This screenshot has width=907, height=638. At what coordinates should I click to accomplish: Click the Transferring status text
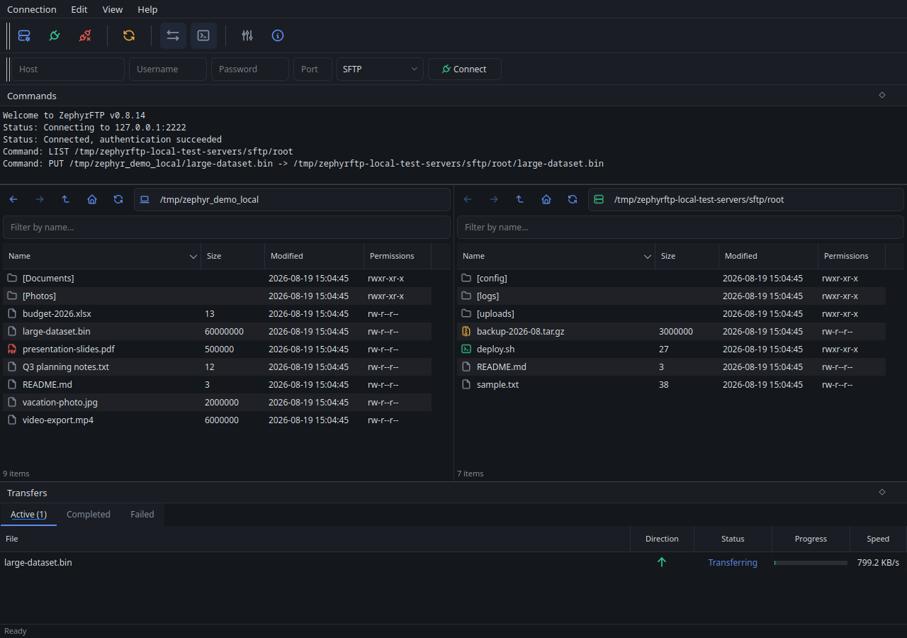point(733,562)
